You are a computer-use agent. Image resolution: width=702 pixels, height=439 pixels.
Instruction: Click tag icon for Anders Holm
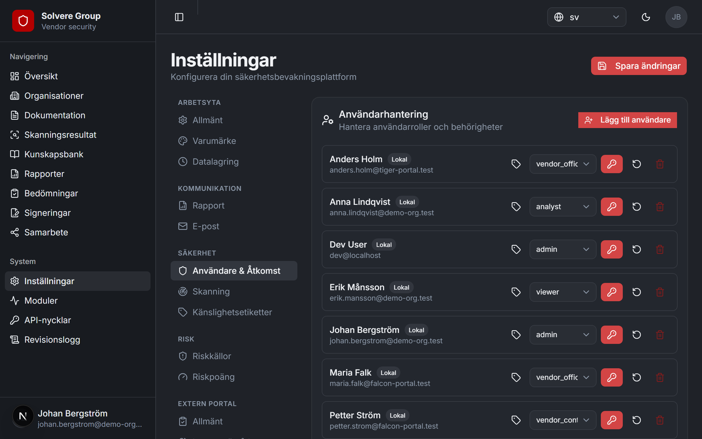(x=516, y=164)
